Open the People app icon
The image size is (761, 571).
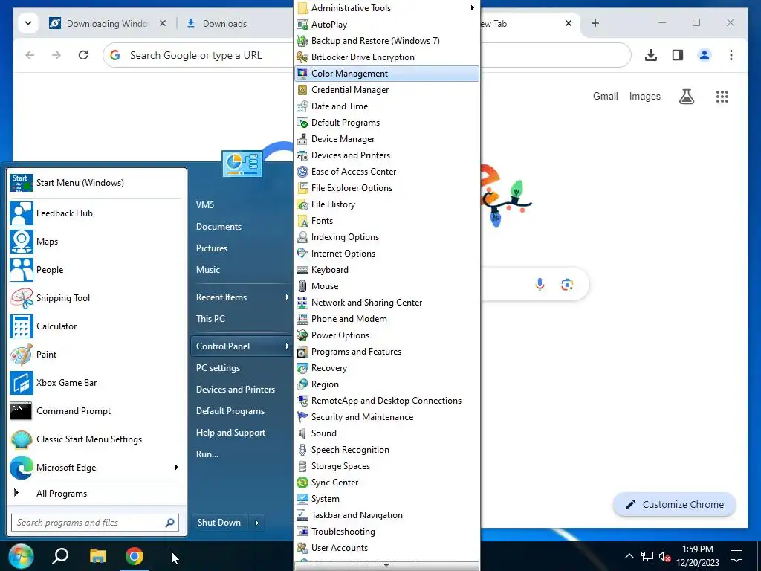[x=22, y=270]
